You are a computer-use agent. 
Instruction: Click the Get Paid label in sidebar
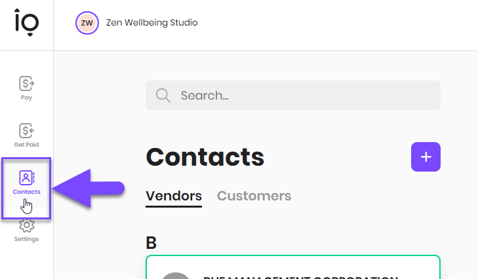click(26, 145)
